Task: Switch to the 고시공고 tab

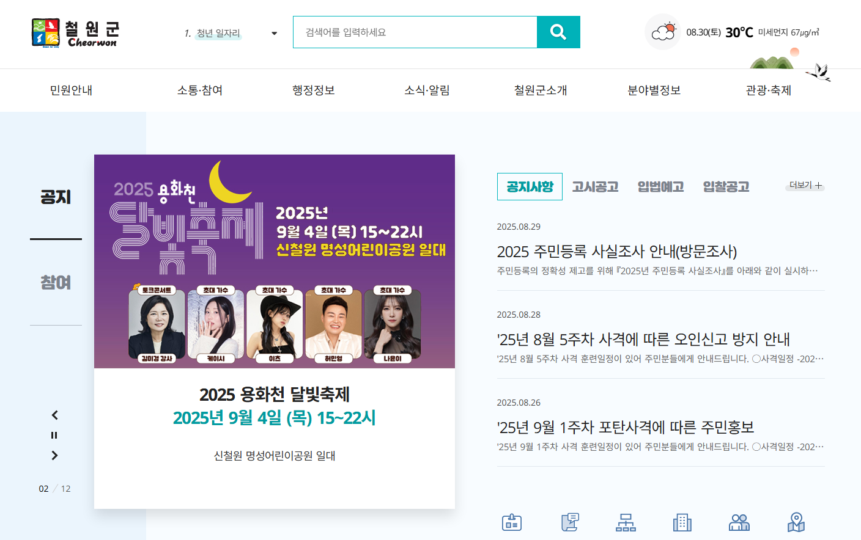Action: 595,187
